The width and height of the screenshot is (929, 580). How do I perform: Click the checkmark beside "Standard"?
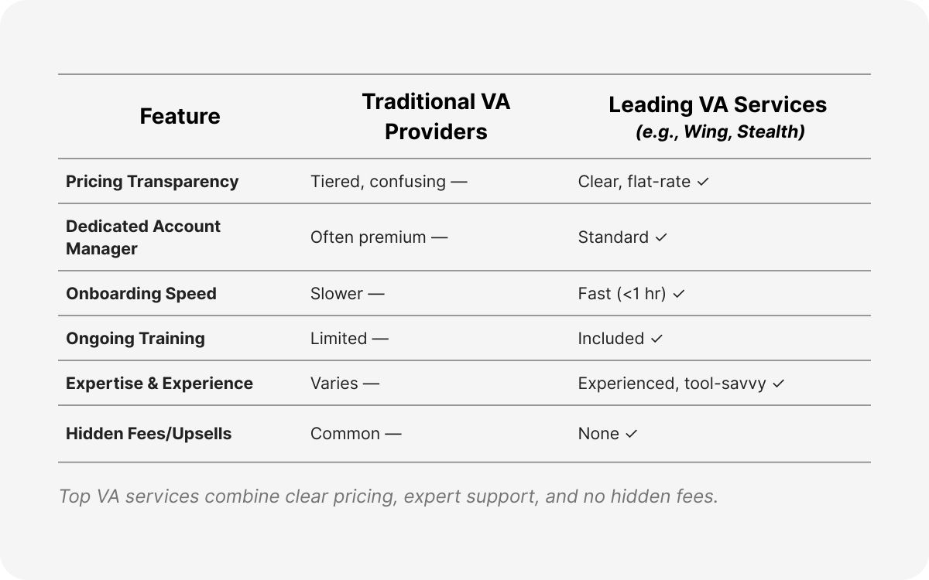(x=661, y=238)
